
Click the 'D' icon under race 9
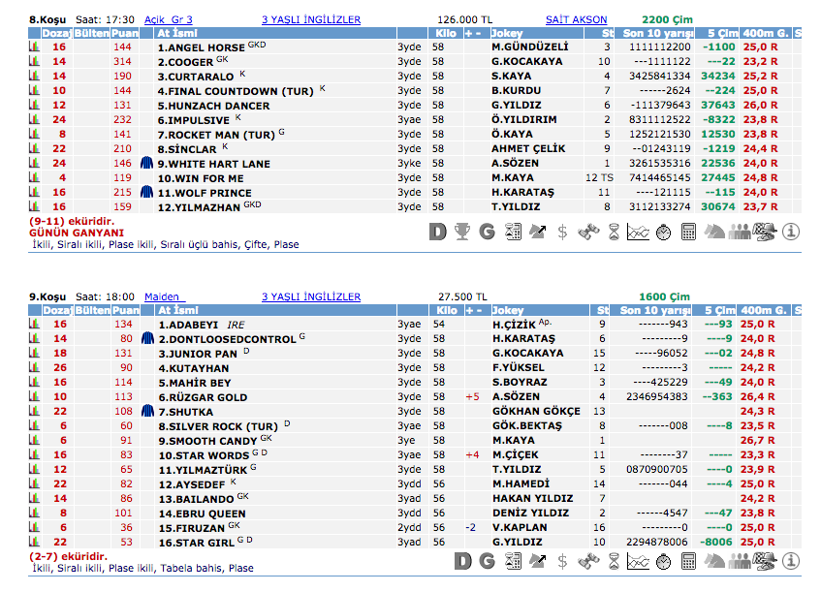coord(462,562)
